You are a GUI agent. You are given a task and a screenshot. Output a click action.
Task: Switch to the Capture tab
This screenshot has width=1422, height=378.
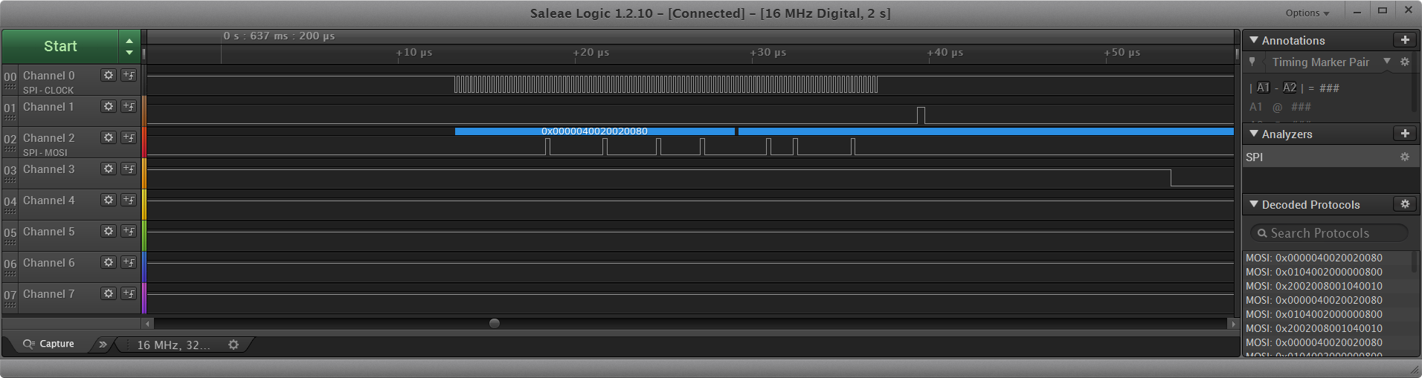[x=48, y=344]
